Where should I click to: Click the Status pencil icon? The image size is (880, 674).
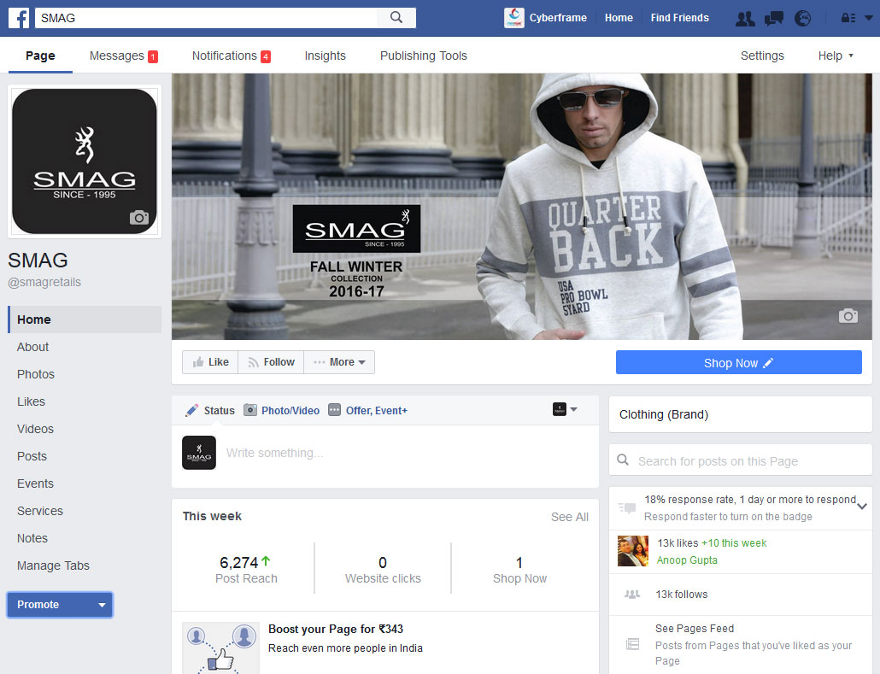point(192,410)
